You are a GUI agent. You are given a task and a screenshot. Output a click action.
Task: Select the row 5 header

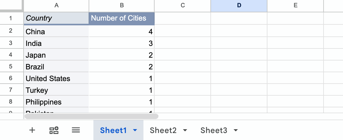coord(11,66)
